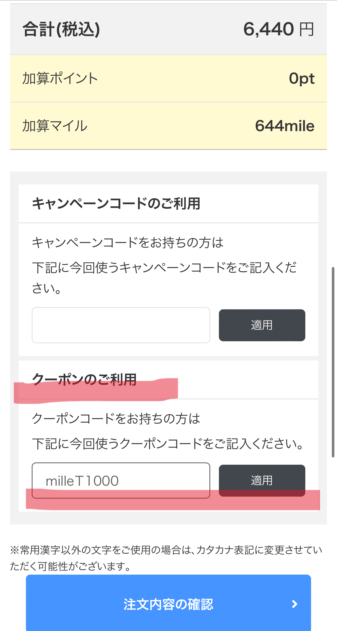Screen dimensions: 337x631
Task: Click the 円 currency symbol in the total
Action: click(306, 29)
